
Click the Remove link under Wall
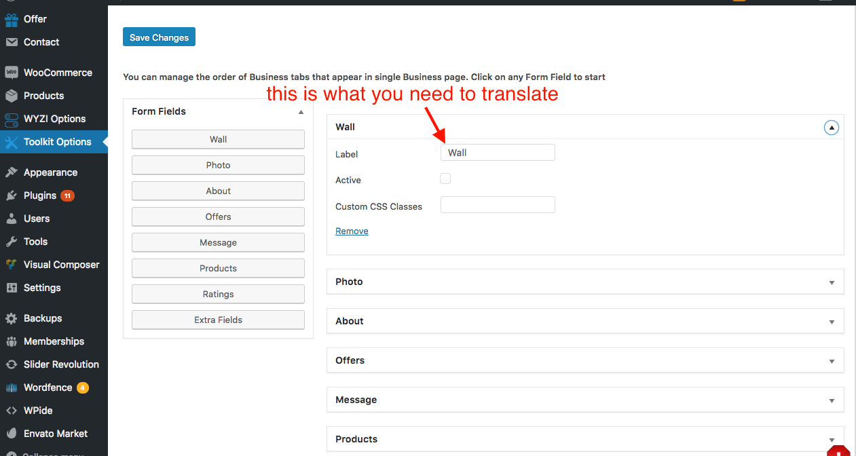click(352, 231)
